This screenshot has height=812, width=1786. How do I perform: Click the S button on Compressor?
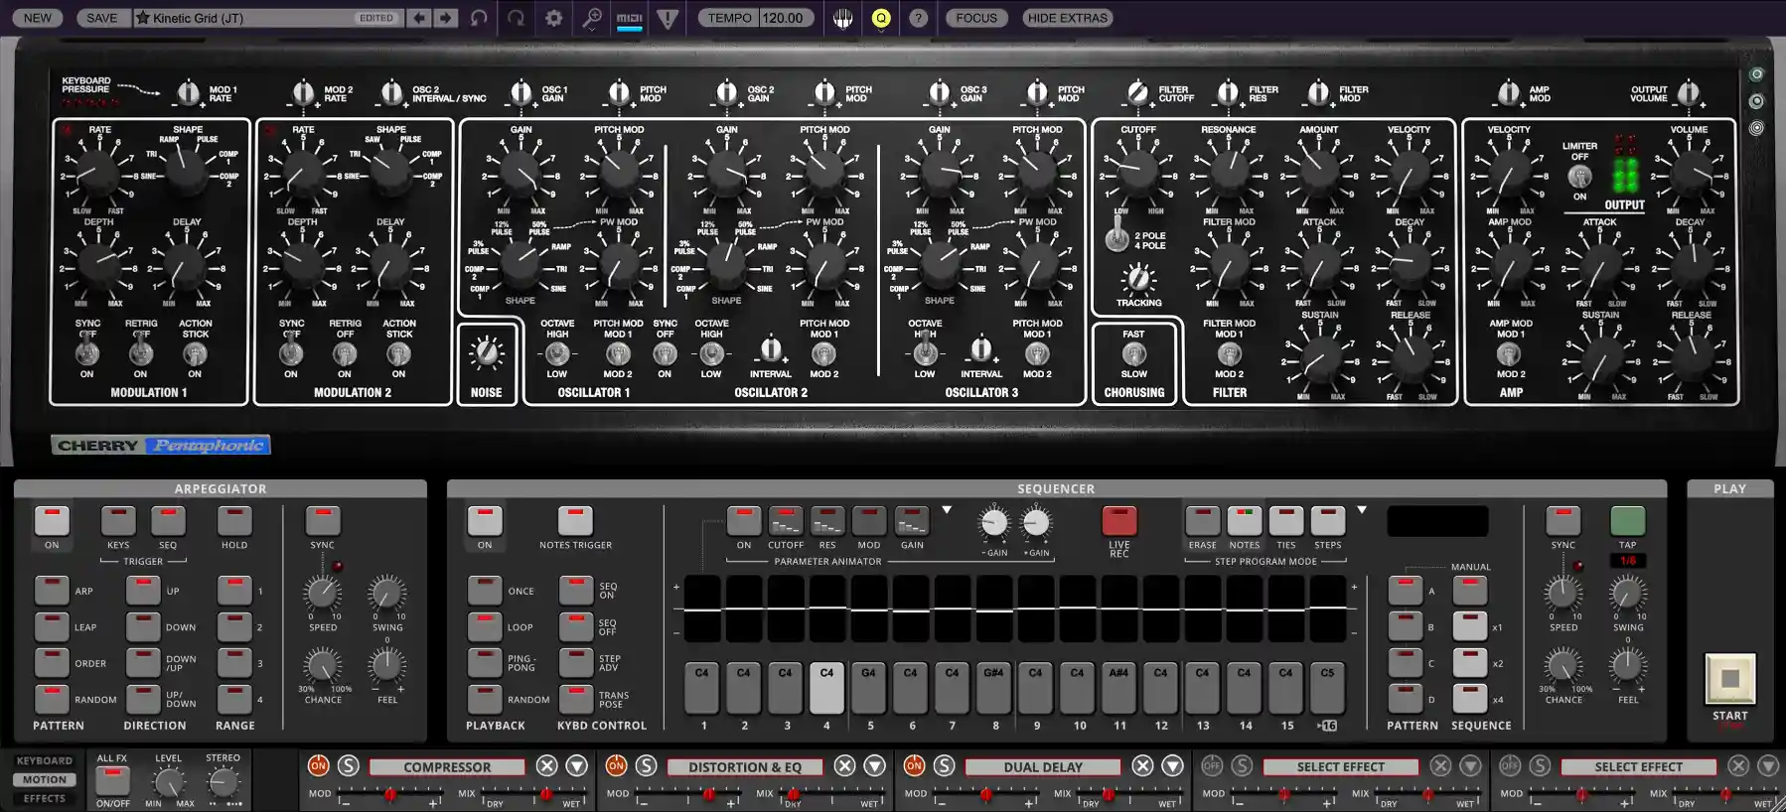(348, 765)
